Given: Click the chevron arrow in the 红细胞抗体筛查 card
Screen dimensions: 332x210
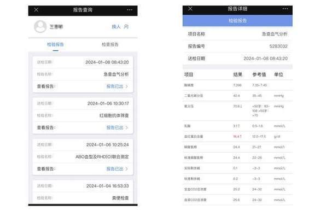Looking at the screenshot, I should 127,127.
